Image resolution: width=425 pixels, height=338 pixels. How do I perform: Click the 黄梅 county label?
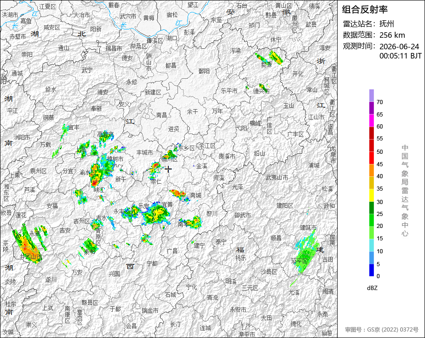[149, 18]
